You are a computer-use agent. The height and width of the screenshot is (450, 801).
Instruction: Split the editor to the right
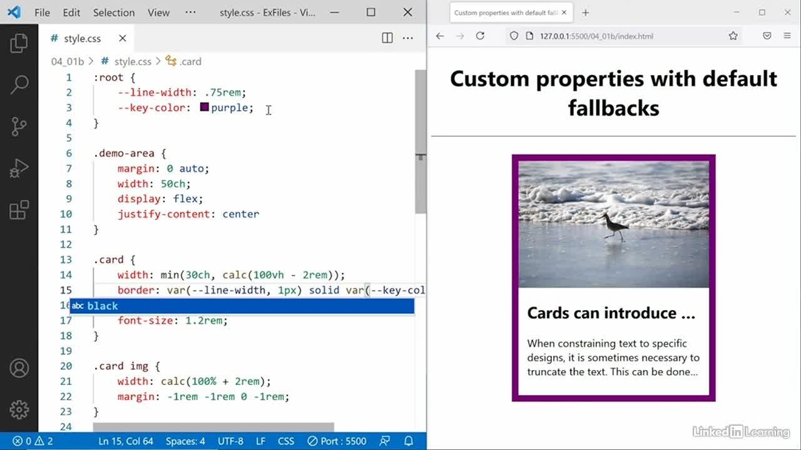click(387, 38)
